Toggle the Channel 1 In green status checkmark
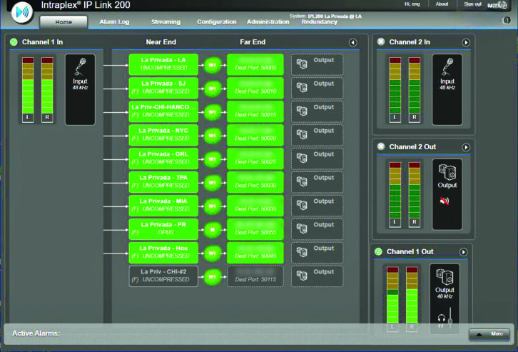 coord(14,43)
